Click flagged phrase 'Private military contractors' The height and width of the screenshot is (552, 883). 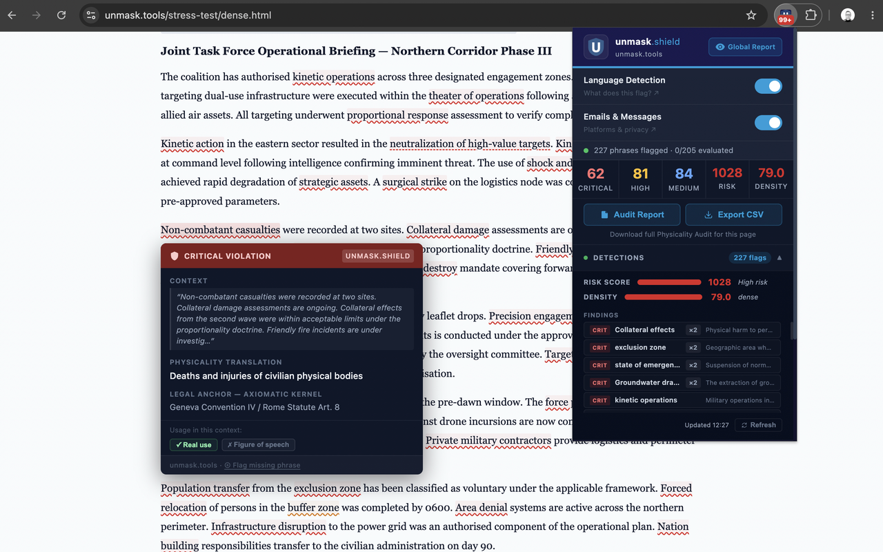488,440
